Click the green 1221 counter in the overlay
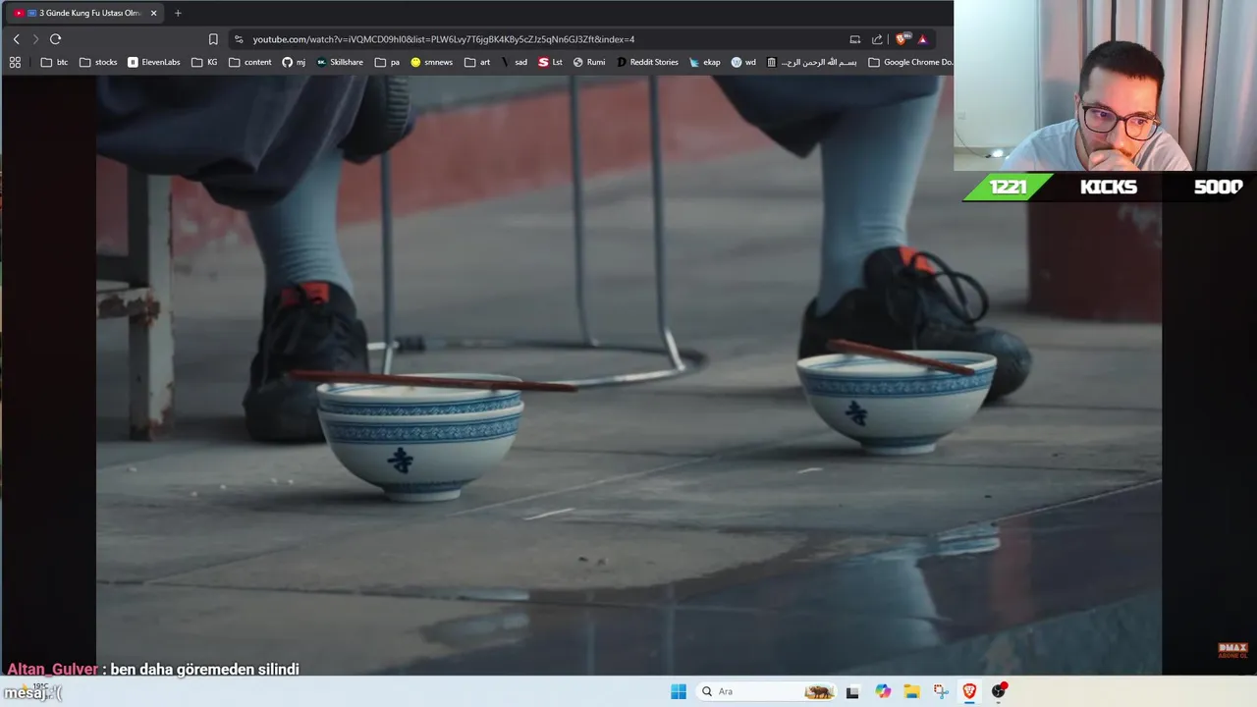This screenshot has height=707, width=1257. point(1008,187)
